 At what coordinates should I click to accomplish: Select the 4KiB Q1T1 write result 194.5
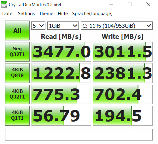(x=123, y=116)
